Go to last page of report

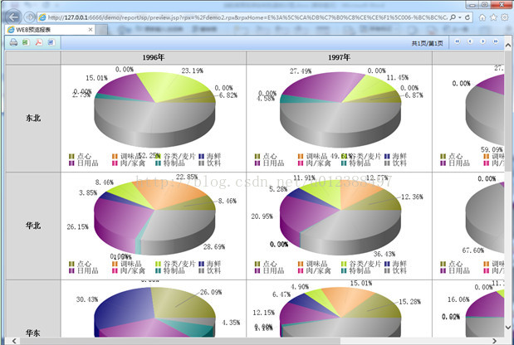[x=496, y=42]
